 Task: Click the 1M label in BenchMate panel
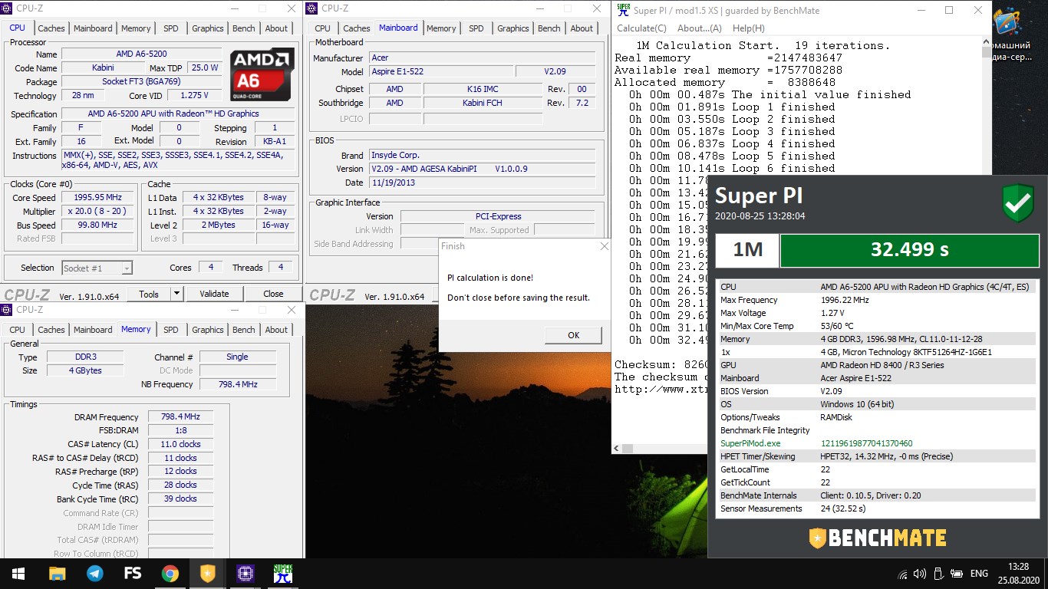click(x=746, y=251)
